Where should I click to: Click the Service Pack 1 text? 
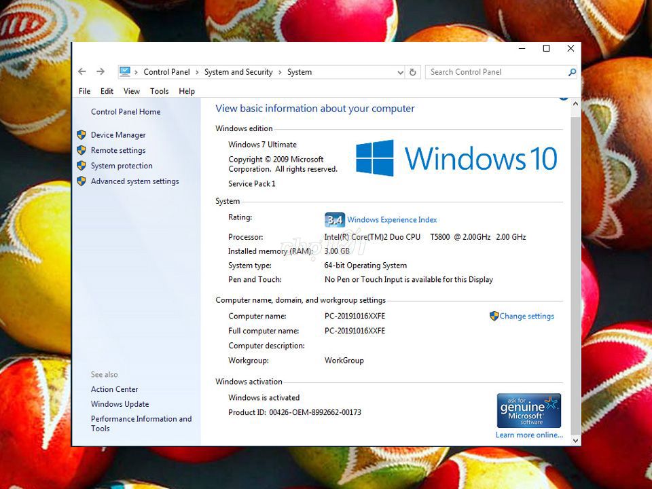tap(251, 183)
